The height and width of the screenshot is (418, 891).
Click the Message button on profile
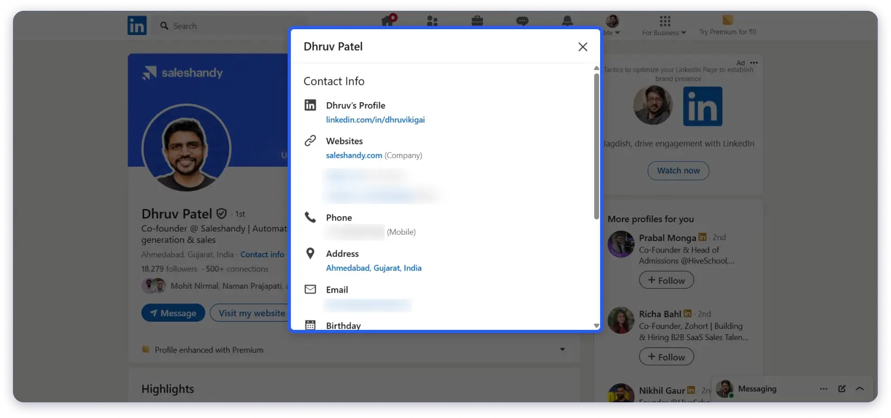point(173,313)
